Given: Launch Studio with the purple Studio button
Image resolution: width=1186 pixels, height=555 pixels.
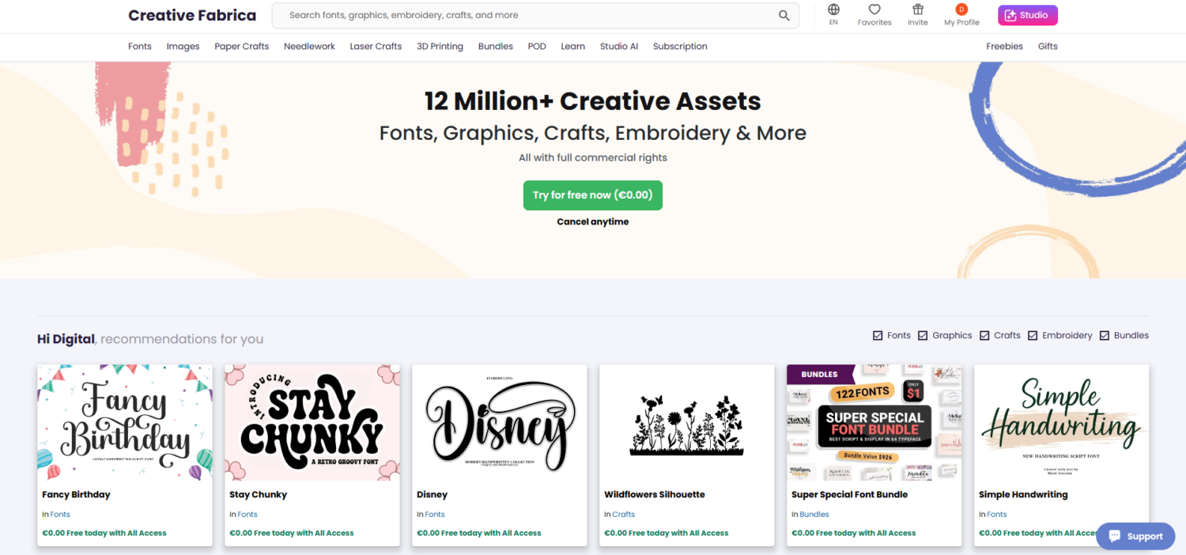Looking at the screenshot, I should (1027, 14).
